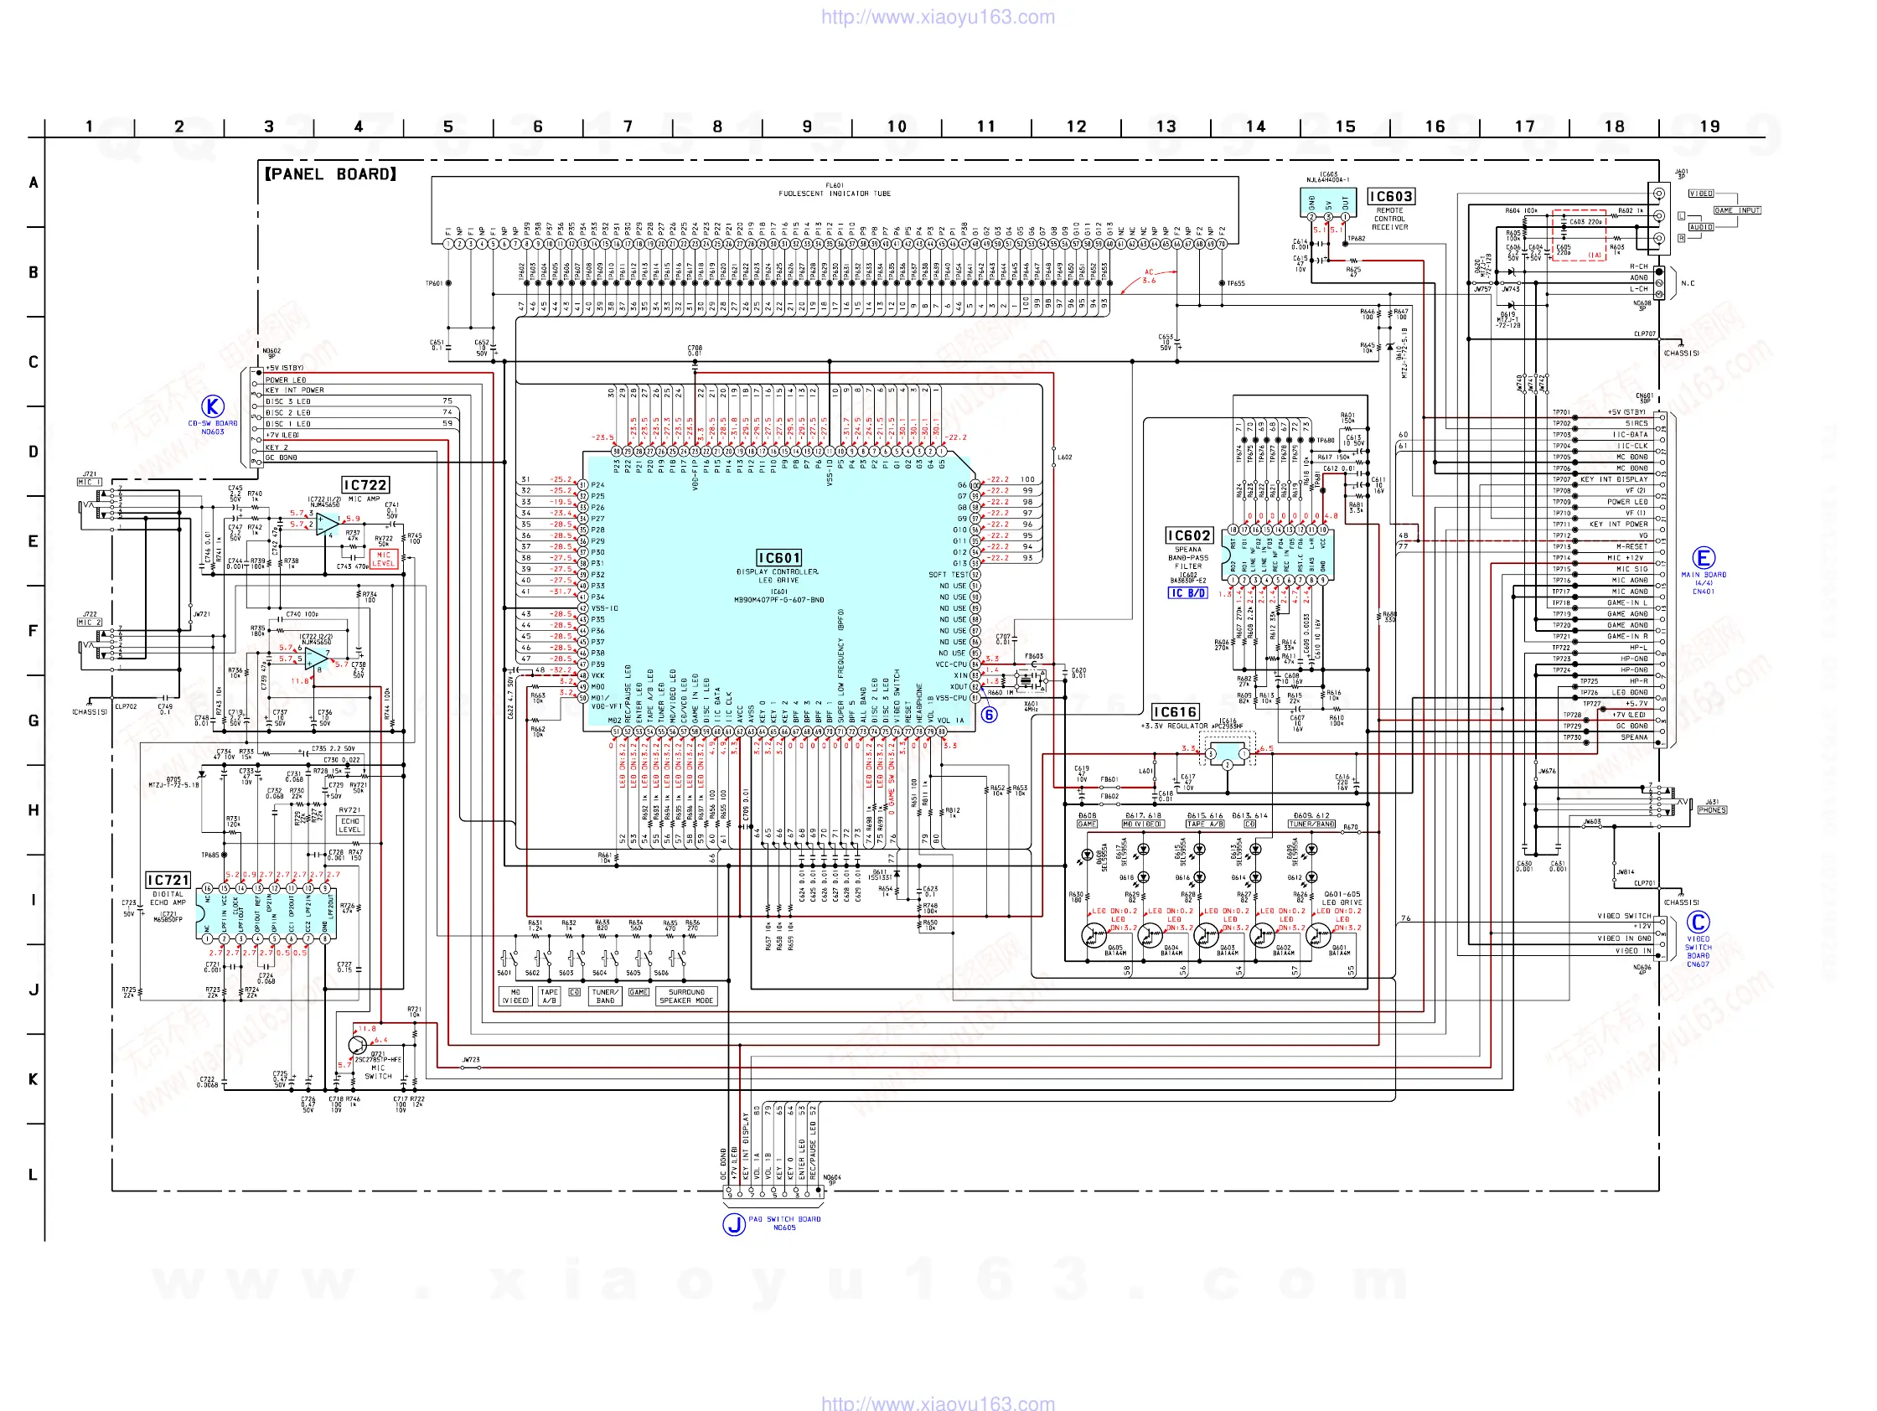Click the circled E main board marker
The image size is (1877, 1411).
1703,557
